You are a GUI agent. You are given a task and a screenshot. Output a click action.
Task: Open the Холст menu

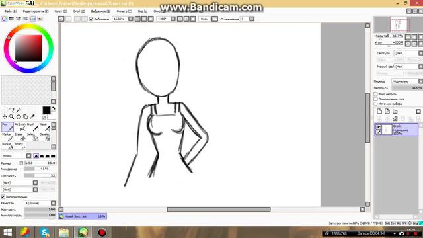click(x=60, y=11)
